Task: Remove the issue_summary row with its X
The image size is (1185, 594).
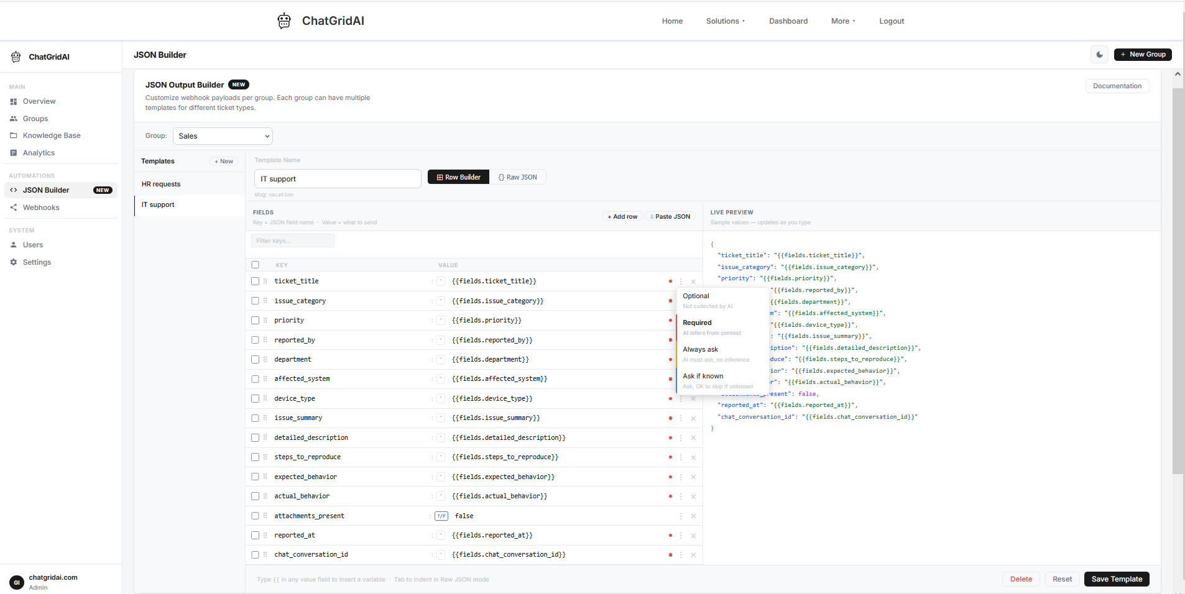Action: tap(693, 419)
